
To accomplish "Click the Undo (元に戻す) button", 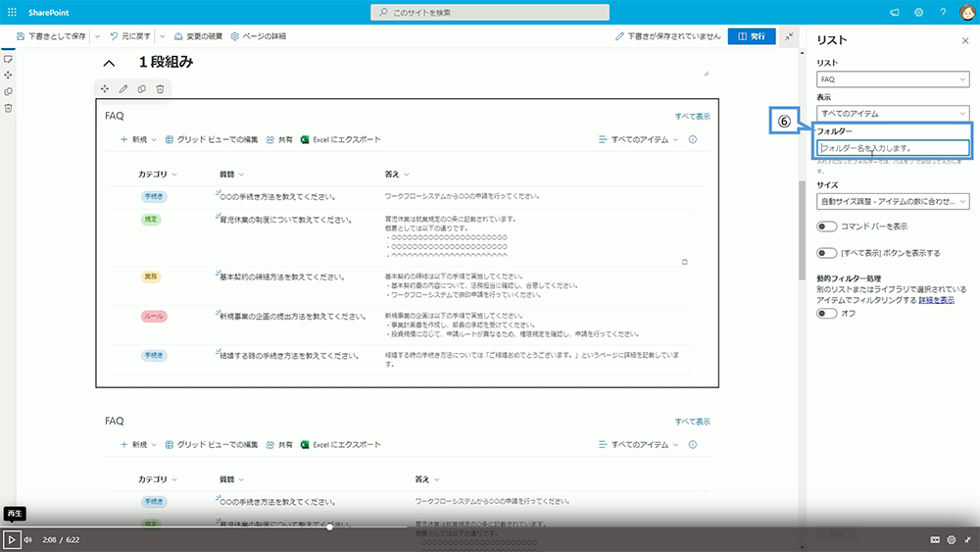I will click(x=130, y=36).
